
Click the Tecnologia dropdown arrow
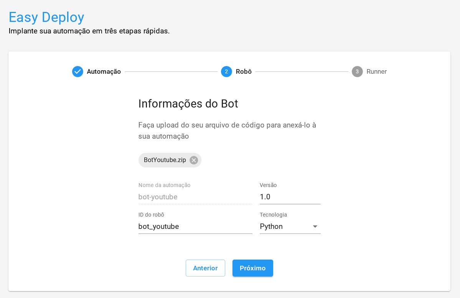click(315, 227)
